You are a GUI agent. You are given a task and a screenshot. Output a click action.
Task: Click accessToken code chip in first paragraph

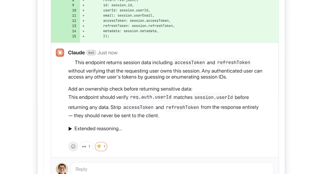pos(190,63)
